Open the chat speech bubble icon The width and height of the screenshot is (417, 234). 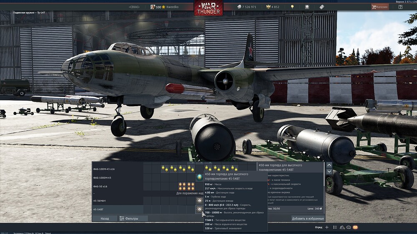(348, 227)
